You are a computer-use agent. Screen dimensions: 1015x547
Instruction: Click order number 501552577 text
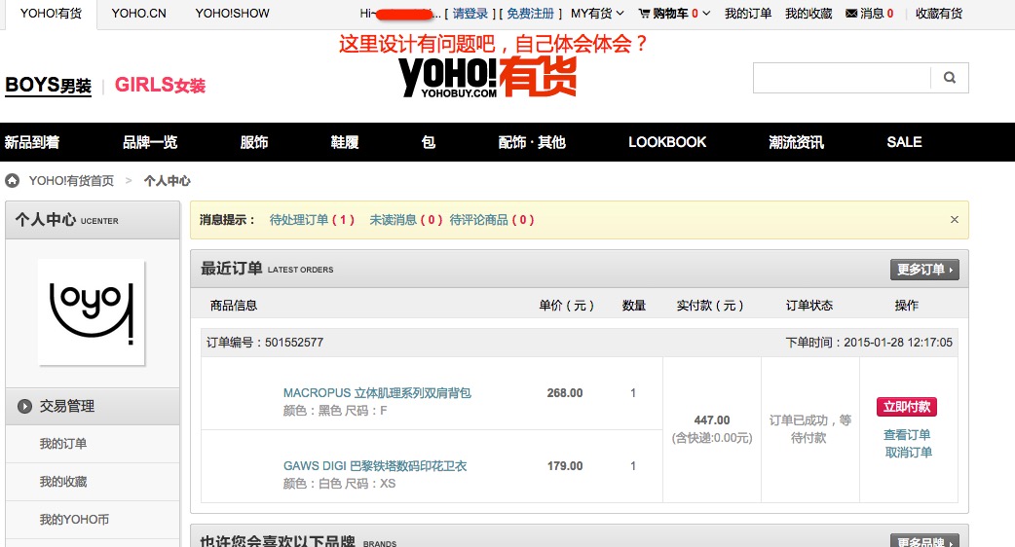point(294,342)
